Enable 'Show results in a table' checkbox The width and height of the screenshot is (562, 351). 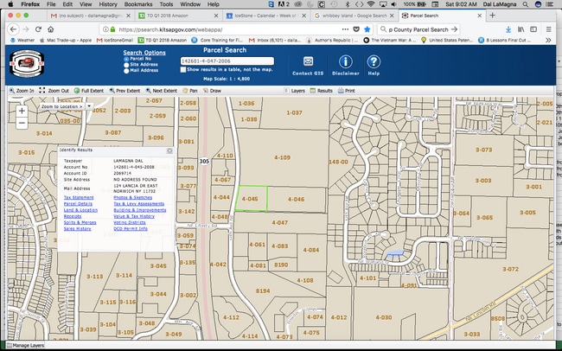coord(182,68)
